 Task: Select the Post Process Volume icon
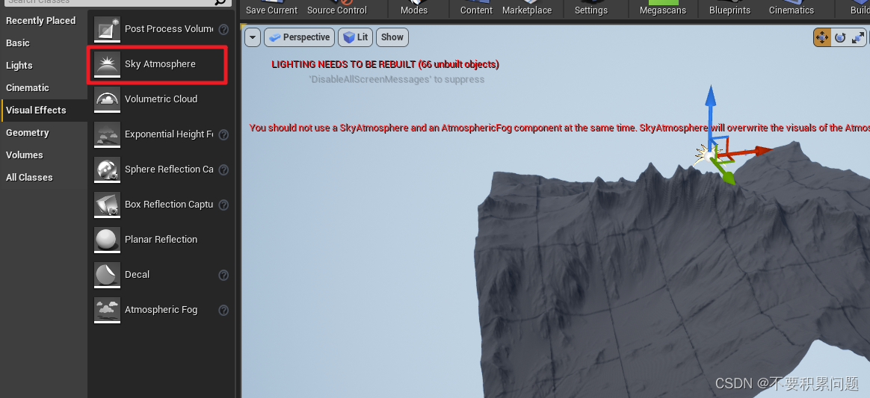coord(107,29)
